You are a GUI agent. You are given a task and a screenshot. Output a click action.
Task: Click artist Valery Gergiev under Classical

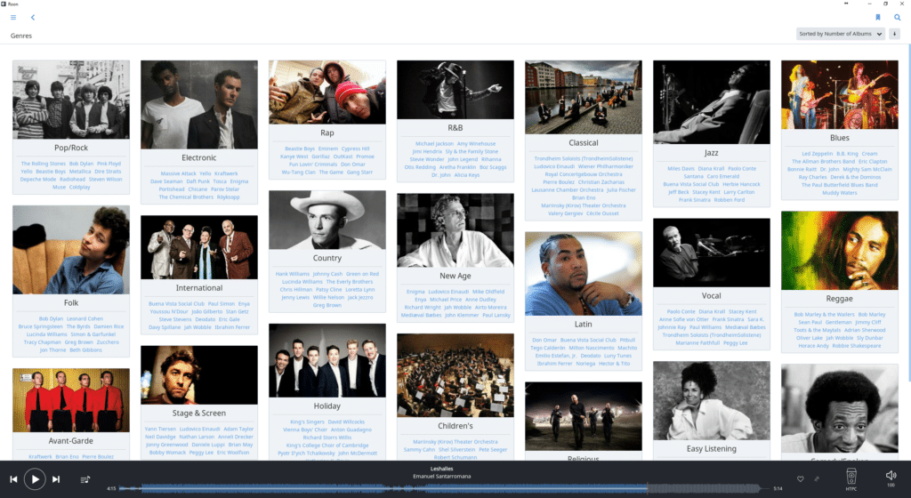pyautogui.click(x=564, y=213)
